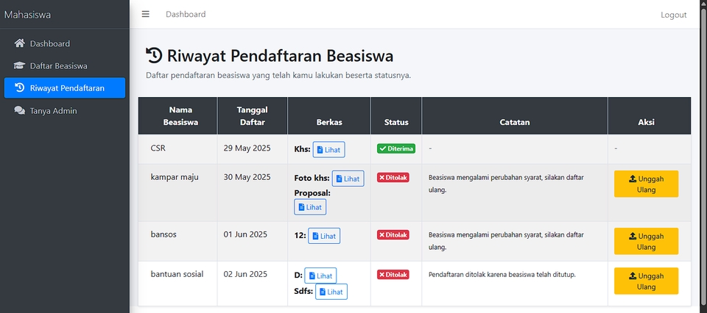Select Riwayat Pendaftaran sidebar item
Screen dimensions: 707x313
click(x=65, y=88)
